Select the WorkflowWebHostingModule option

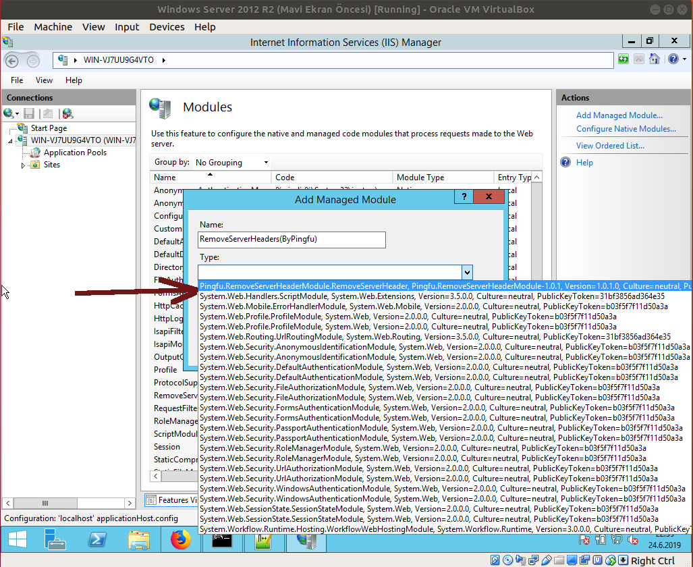click(445, 529)
